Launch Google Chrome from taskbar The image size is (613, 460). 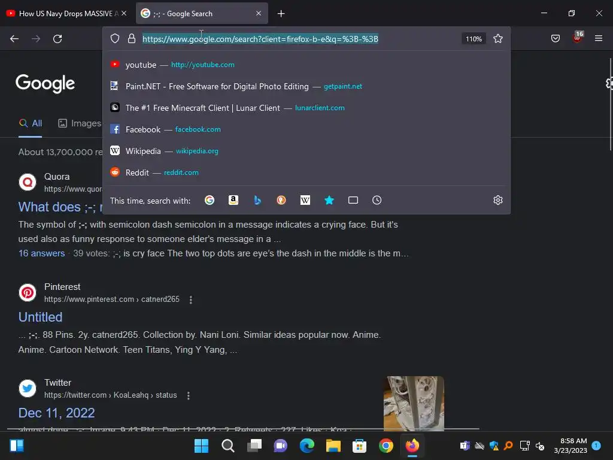pos(386,446)
